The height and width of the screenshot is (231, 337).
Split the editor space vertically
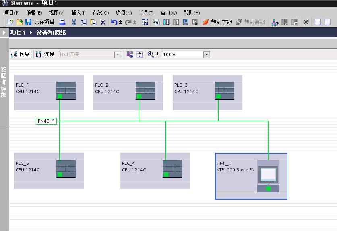(x=327, y=22)
